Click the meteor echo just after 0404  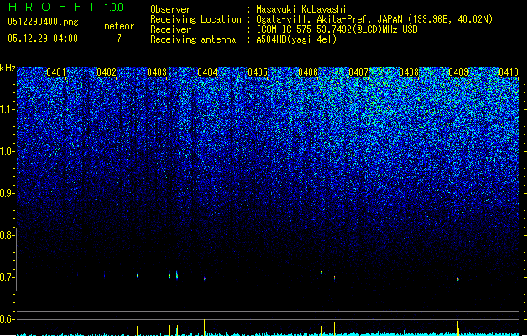(x=204, y=278)
